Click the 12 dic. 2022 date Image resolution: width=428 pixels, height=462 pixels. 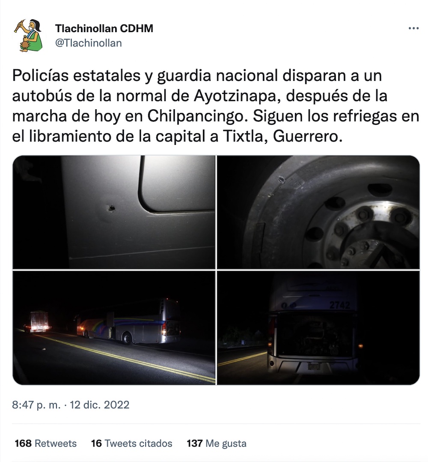[x=100, y=405]
